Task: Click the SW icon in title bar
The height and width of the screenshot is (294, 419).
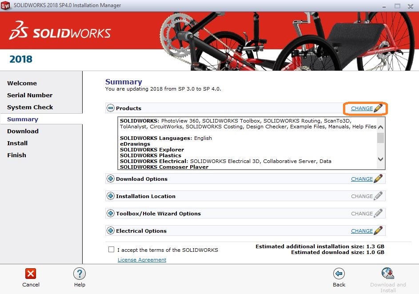Action: pos(5,5)
